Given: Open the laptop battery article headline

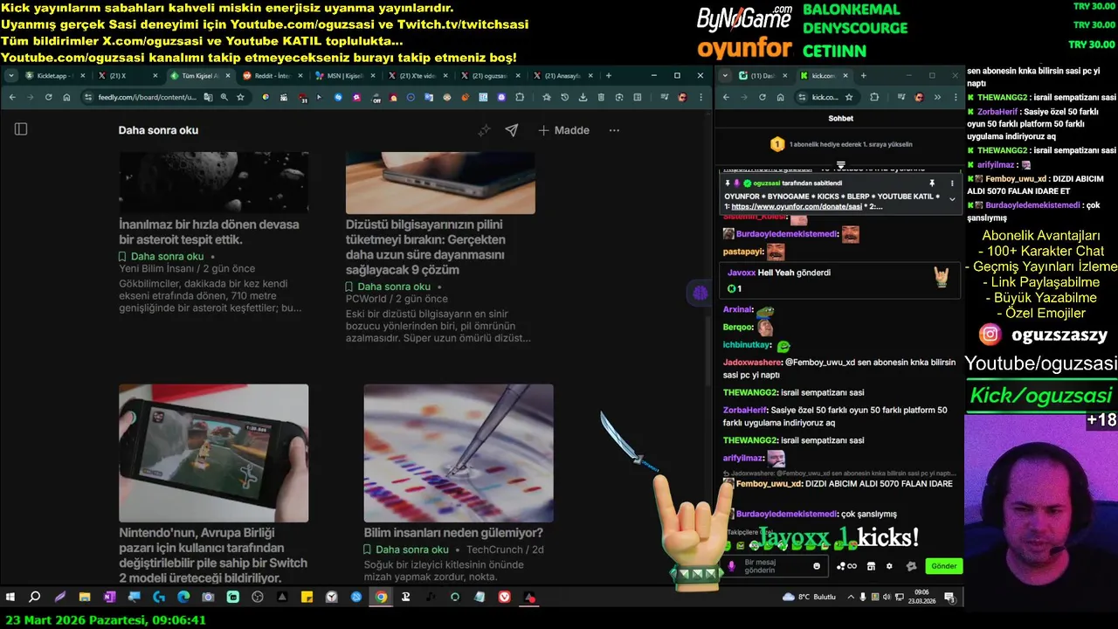Looking at the screenshot, I should click(425, 246).
